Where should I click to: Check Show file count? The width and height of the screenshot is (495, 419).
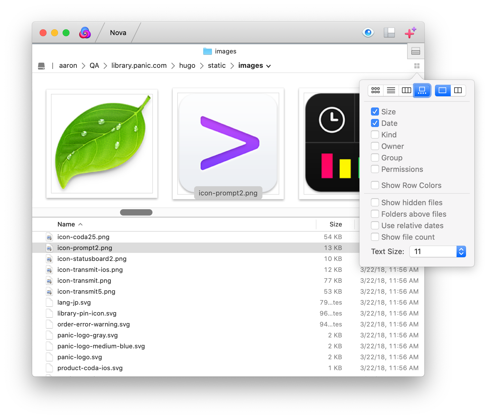point(375,237)
